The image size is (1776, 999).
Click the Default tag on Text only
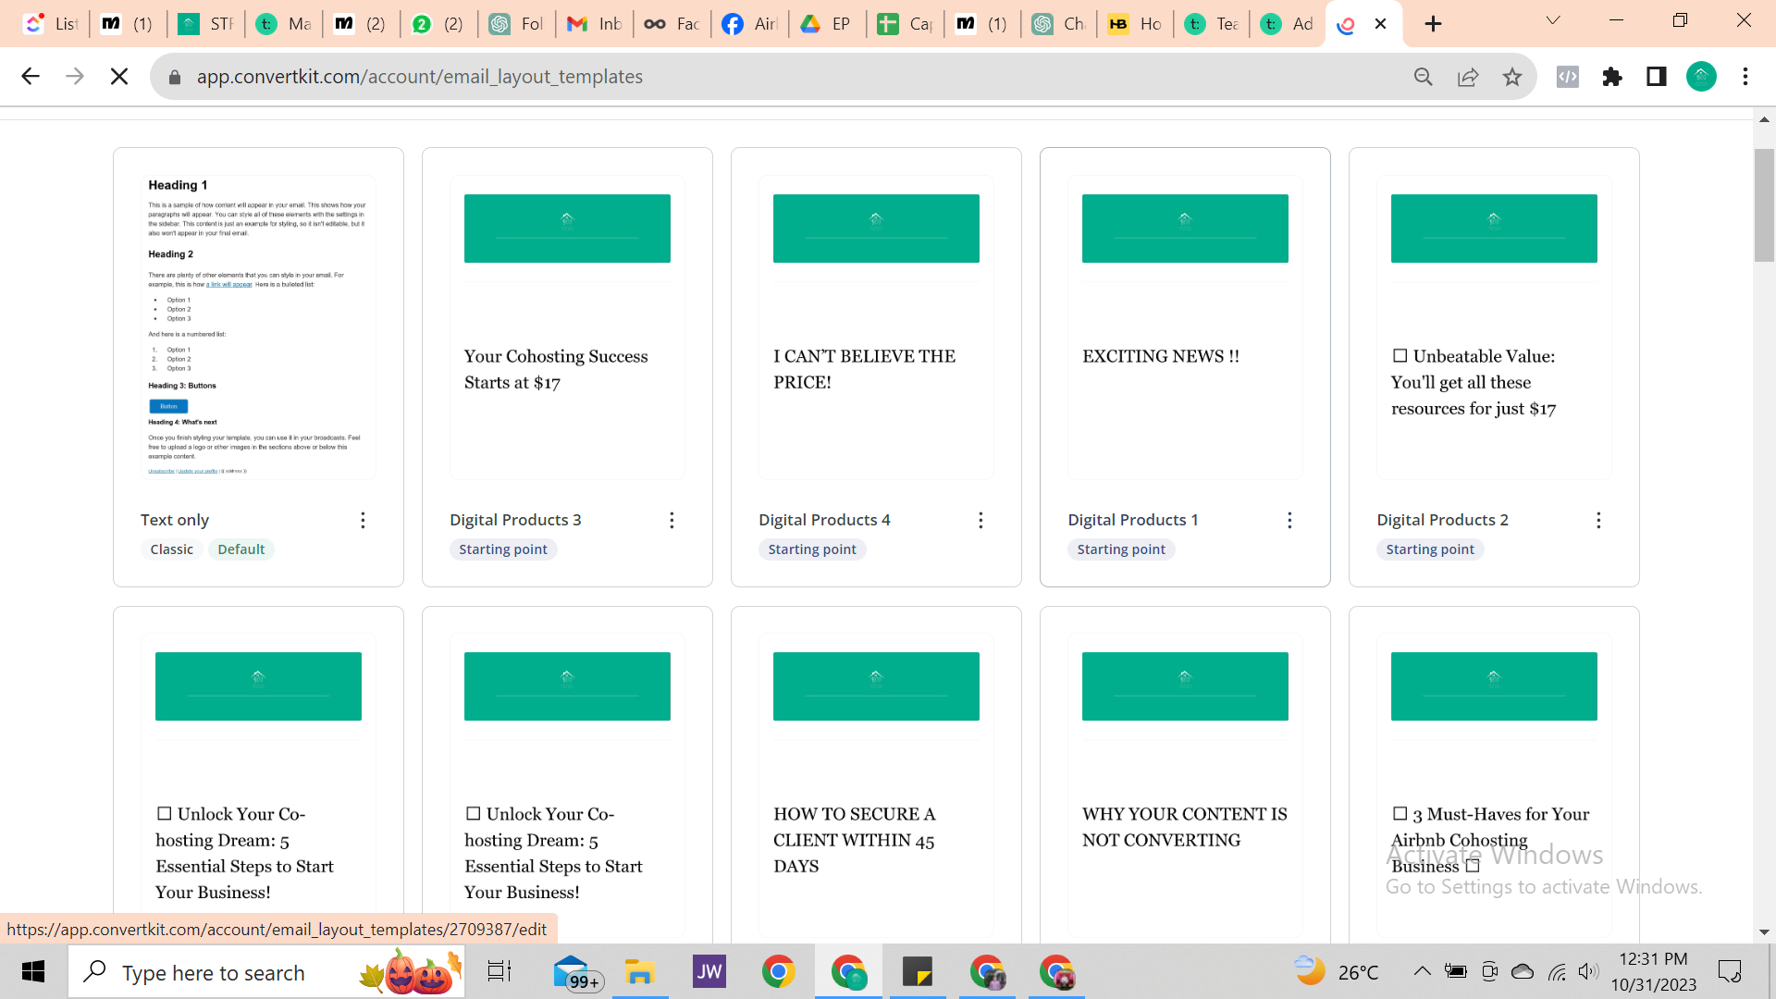click(x=240, y=549)
